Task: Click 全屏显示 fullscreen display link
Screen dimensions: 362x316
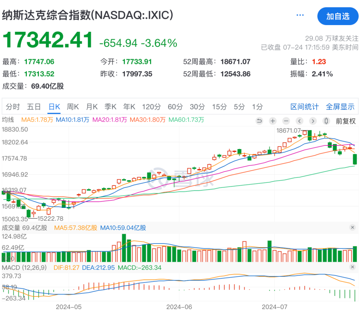Action: pos(340,107)
